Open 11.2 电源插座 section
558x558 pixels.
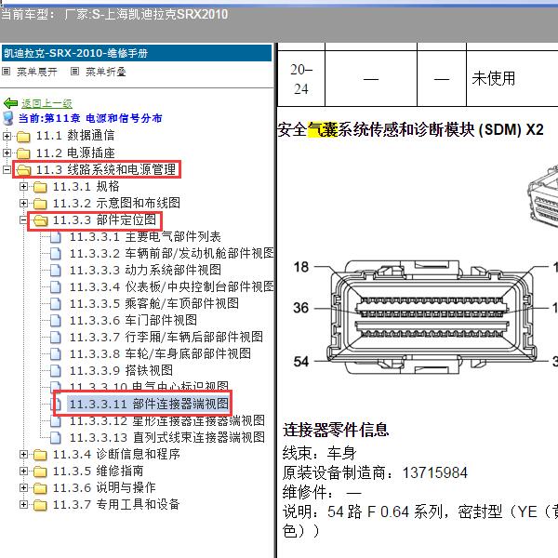[x=75, y=153]
